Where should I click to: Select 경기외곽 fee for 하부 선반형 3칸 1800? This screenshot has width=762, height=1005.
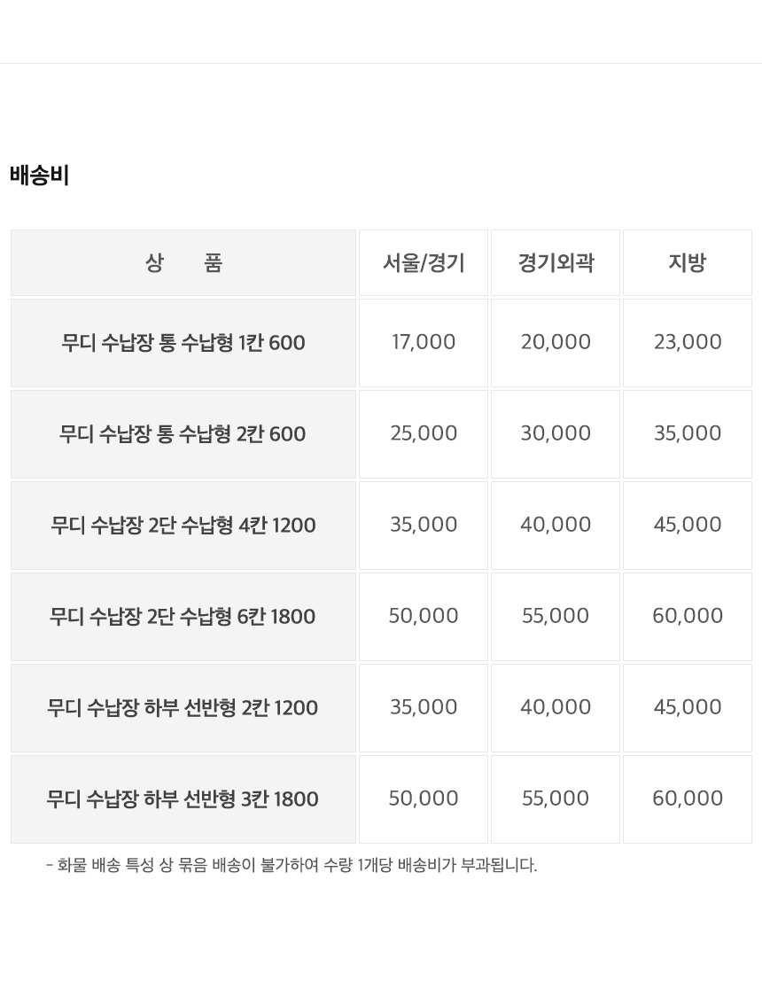pyautogui.click(x=556, y=799)
